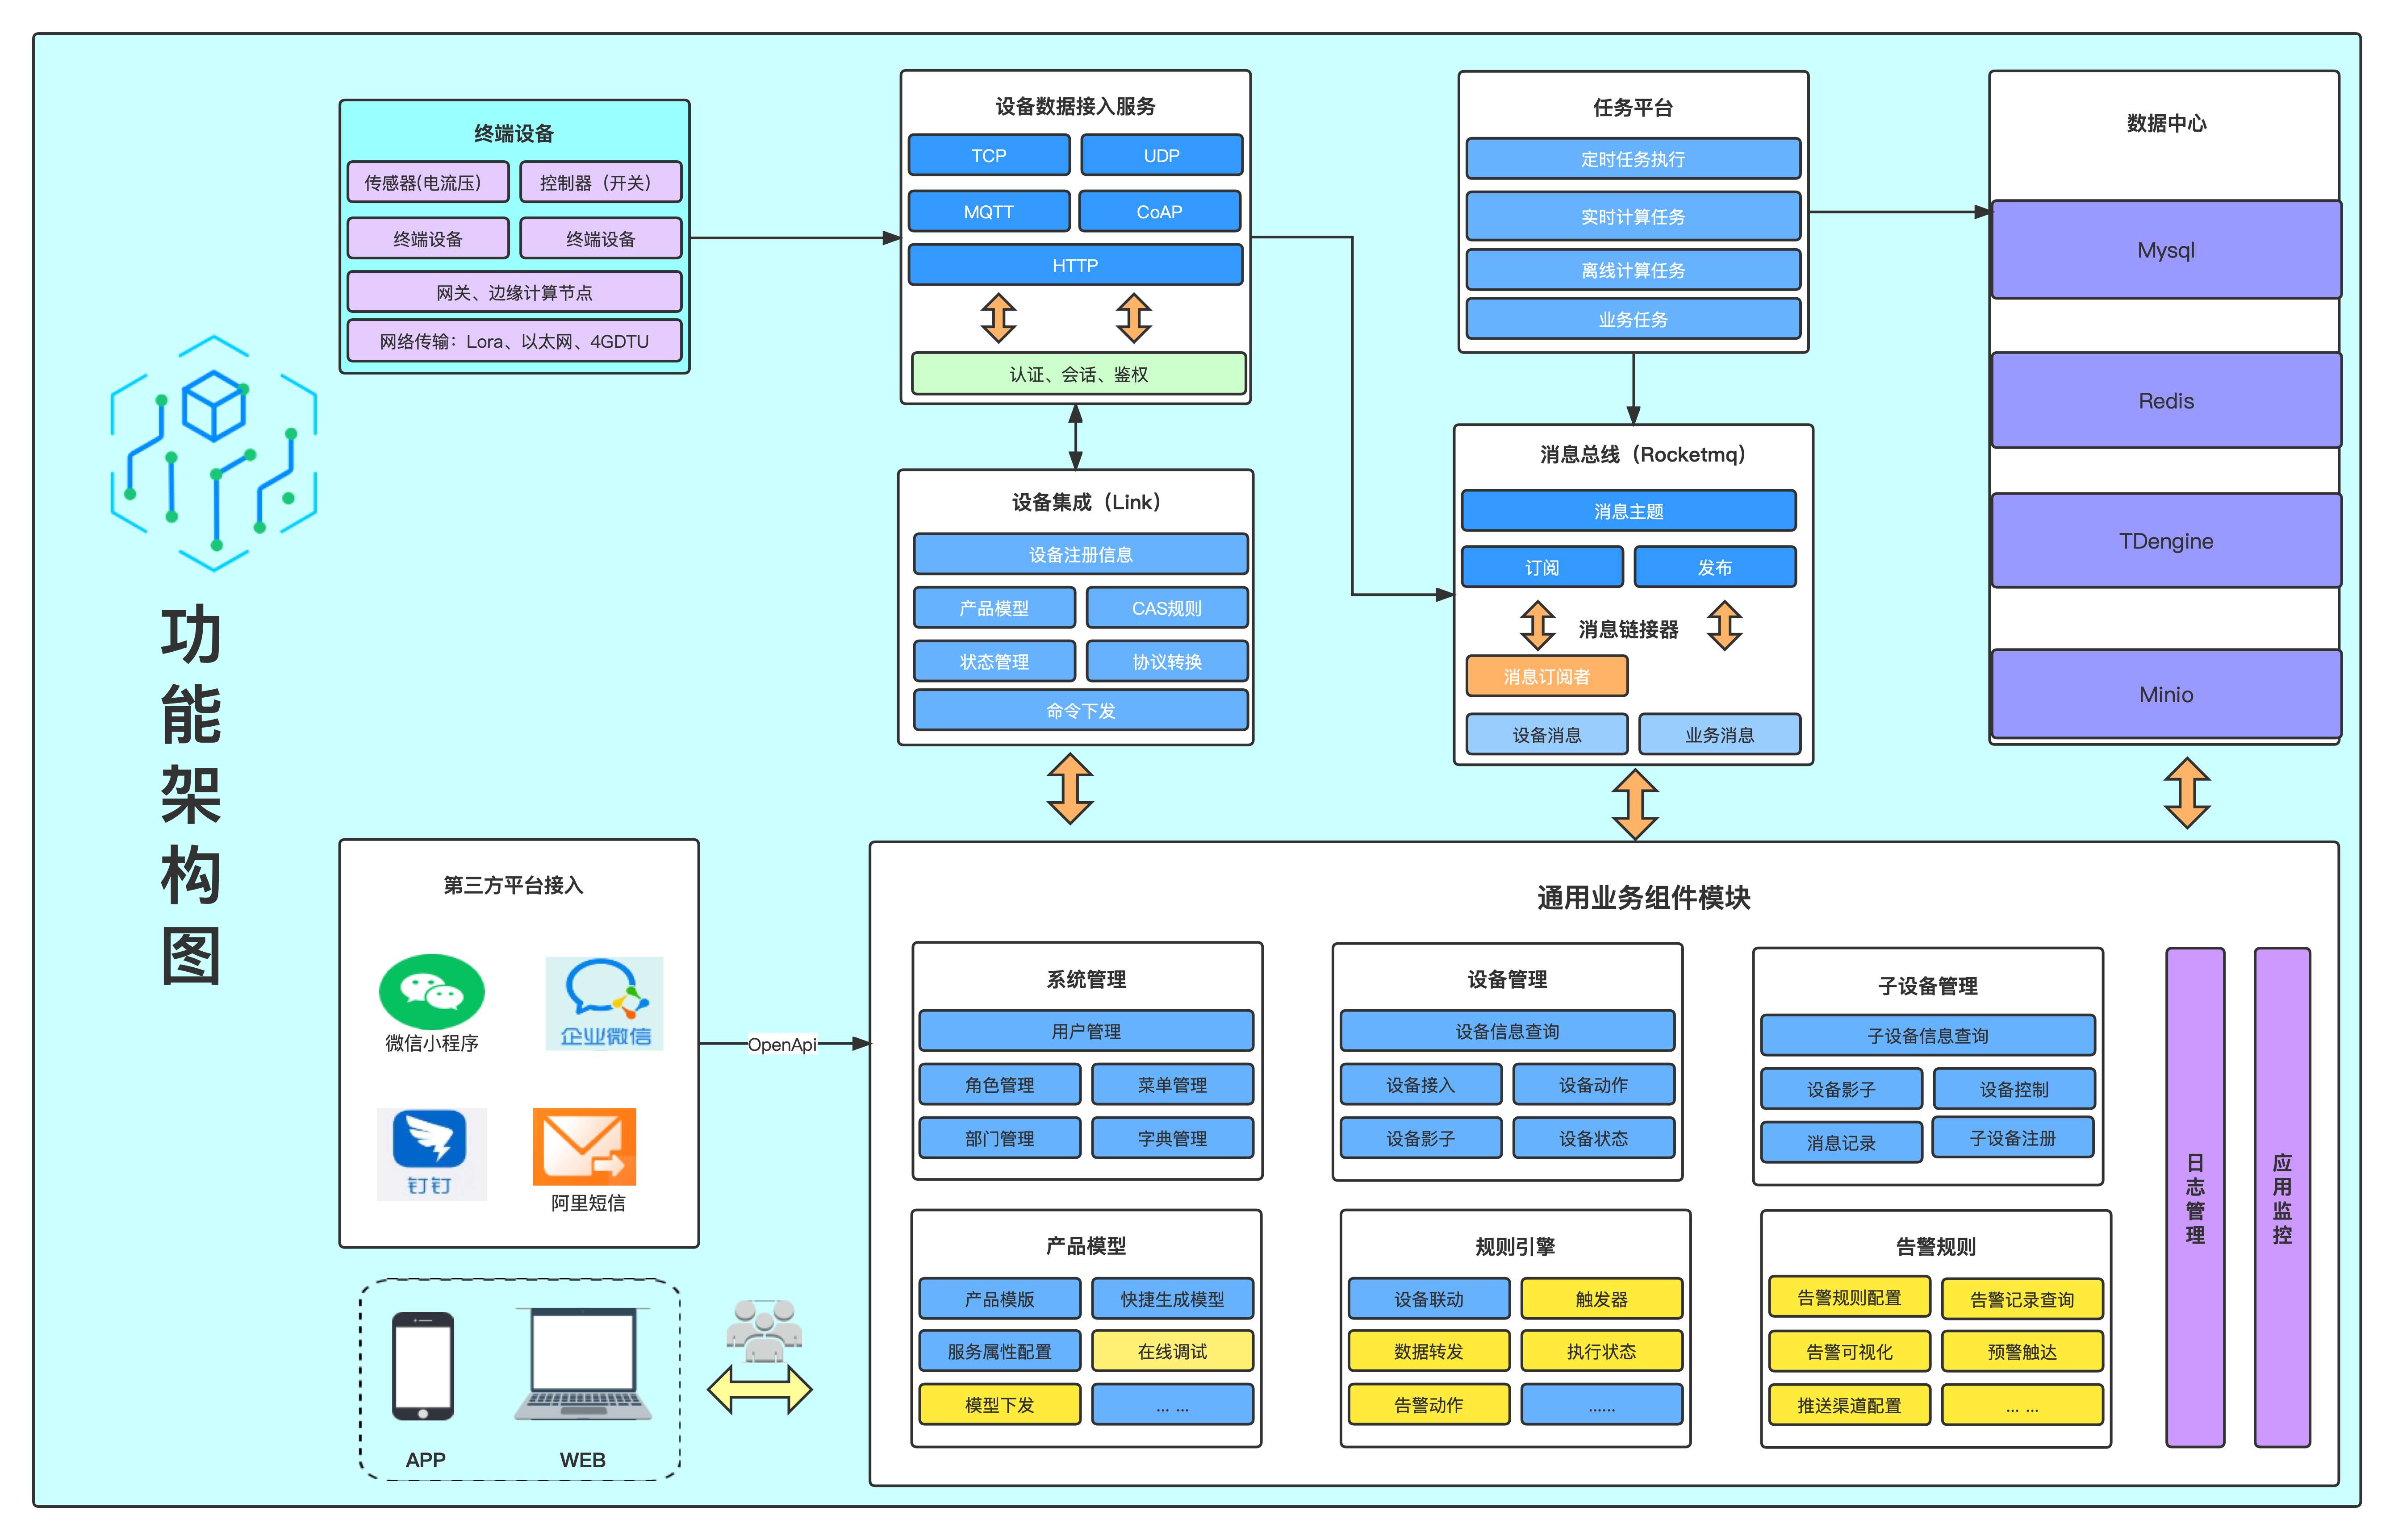Select the Mysql database block
Viewport: 2394px width, 1540px height.
[2165, 250]
